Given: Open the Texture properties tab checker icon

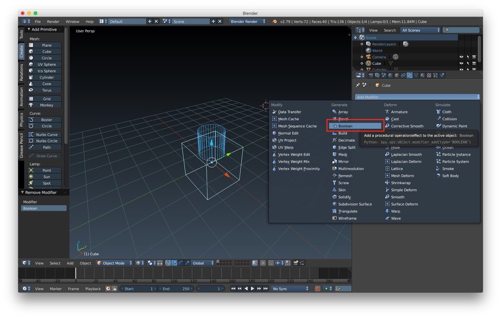Looking at the screenshot, I should [x=429, y=75].
